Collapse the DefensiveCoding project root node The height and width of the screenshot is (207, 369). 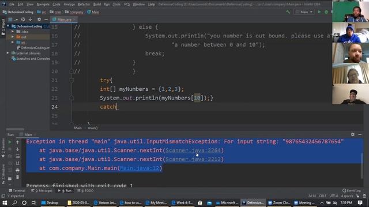point(8,26)
